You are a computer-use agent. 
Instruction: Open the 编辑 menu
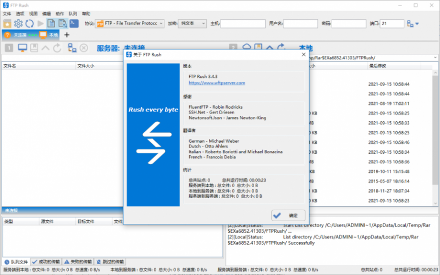(x=46, y=14)
